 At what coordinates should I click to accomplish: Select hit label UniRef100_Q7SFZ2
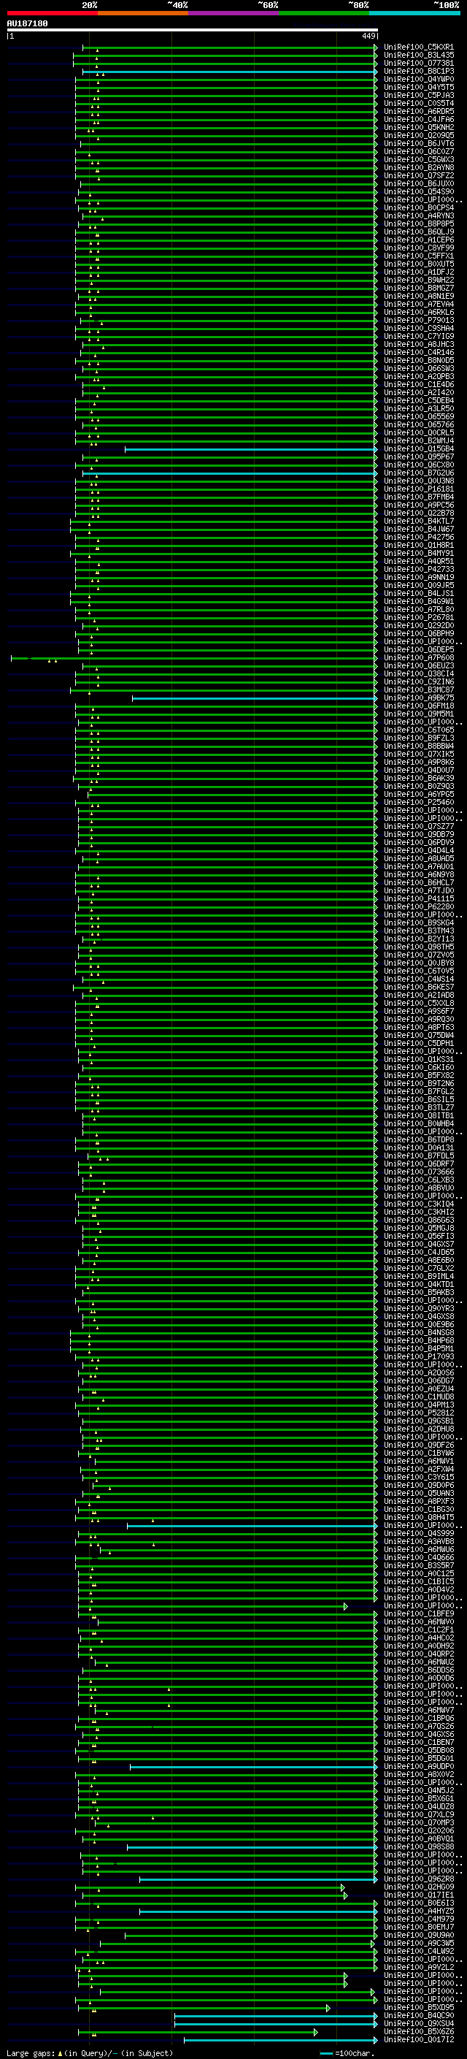pos(418,176)
